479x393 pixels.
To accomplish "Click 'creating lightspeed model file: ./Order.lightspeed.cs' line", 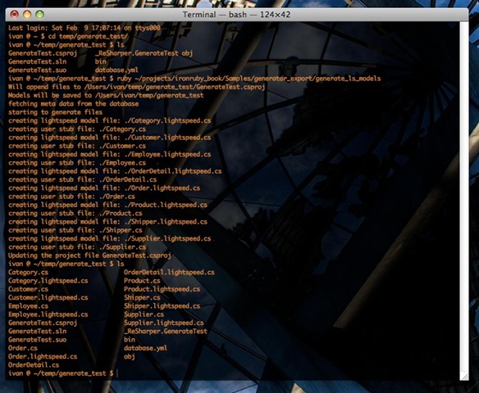I will (x=104, y=188).
